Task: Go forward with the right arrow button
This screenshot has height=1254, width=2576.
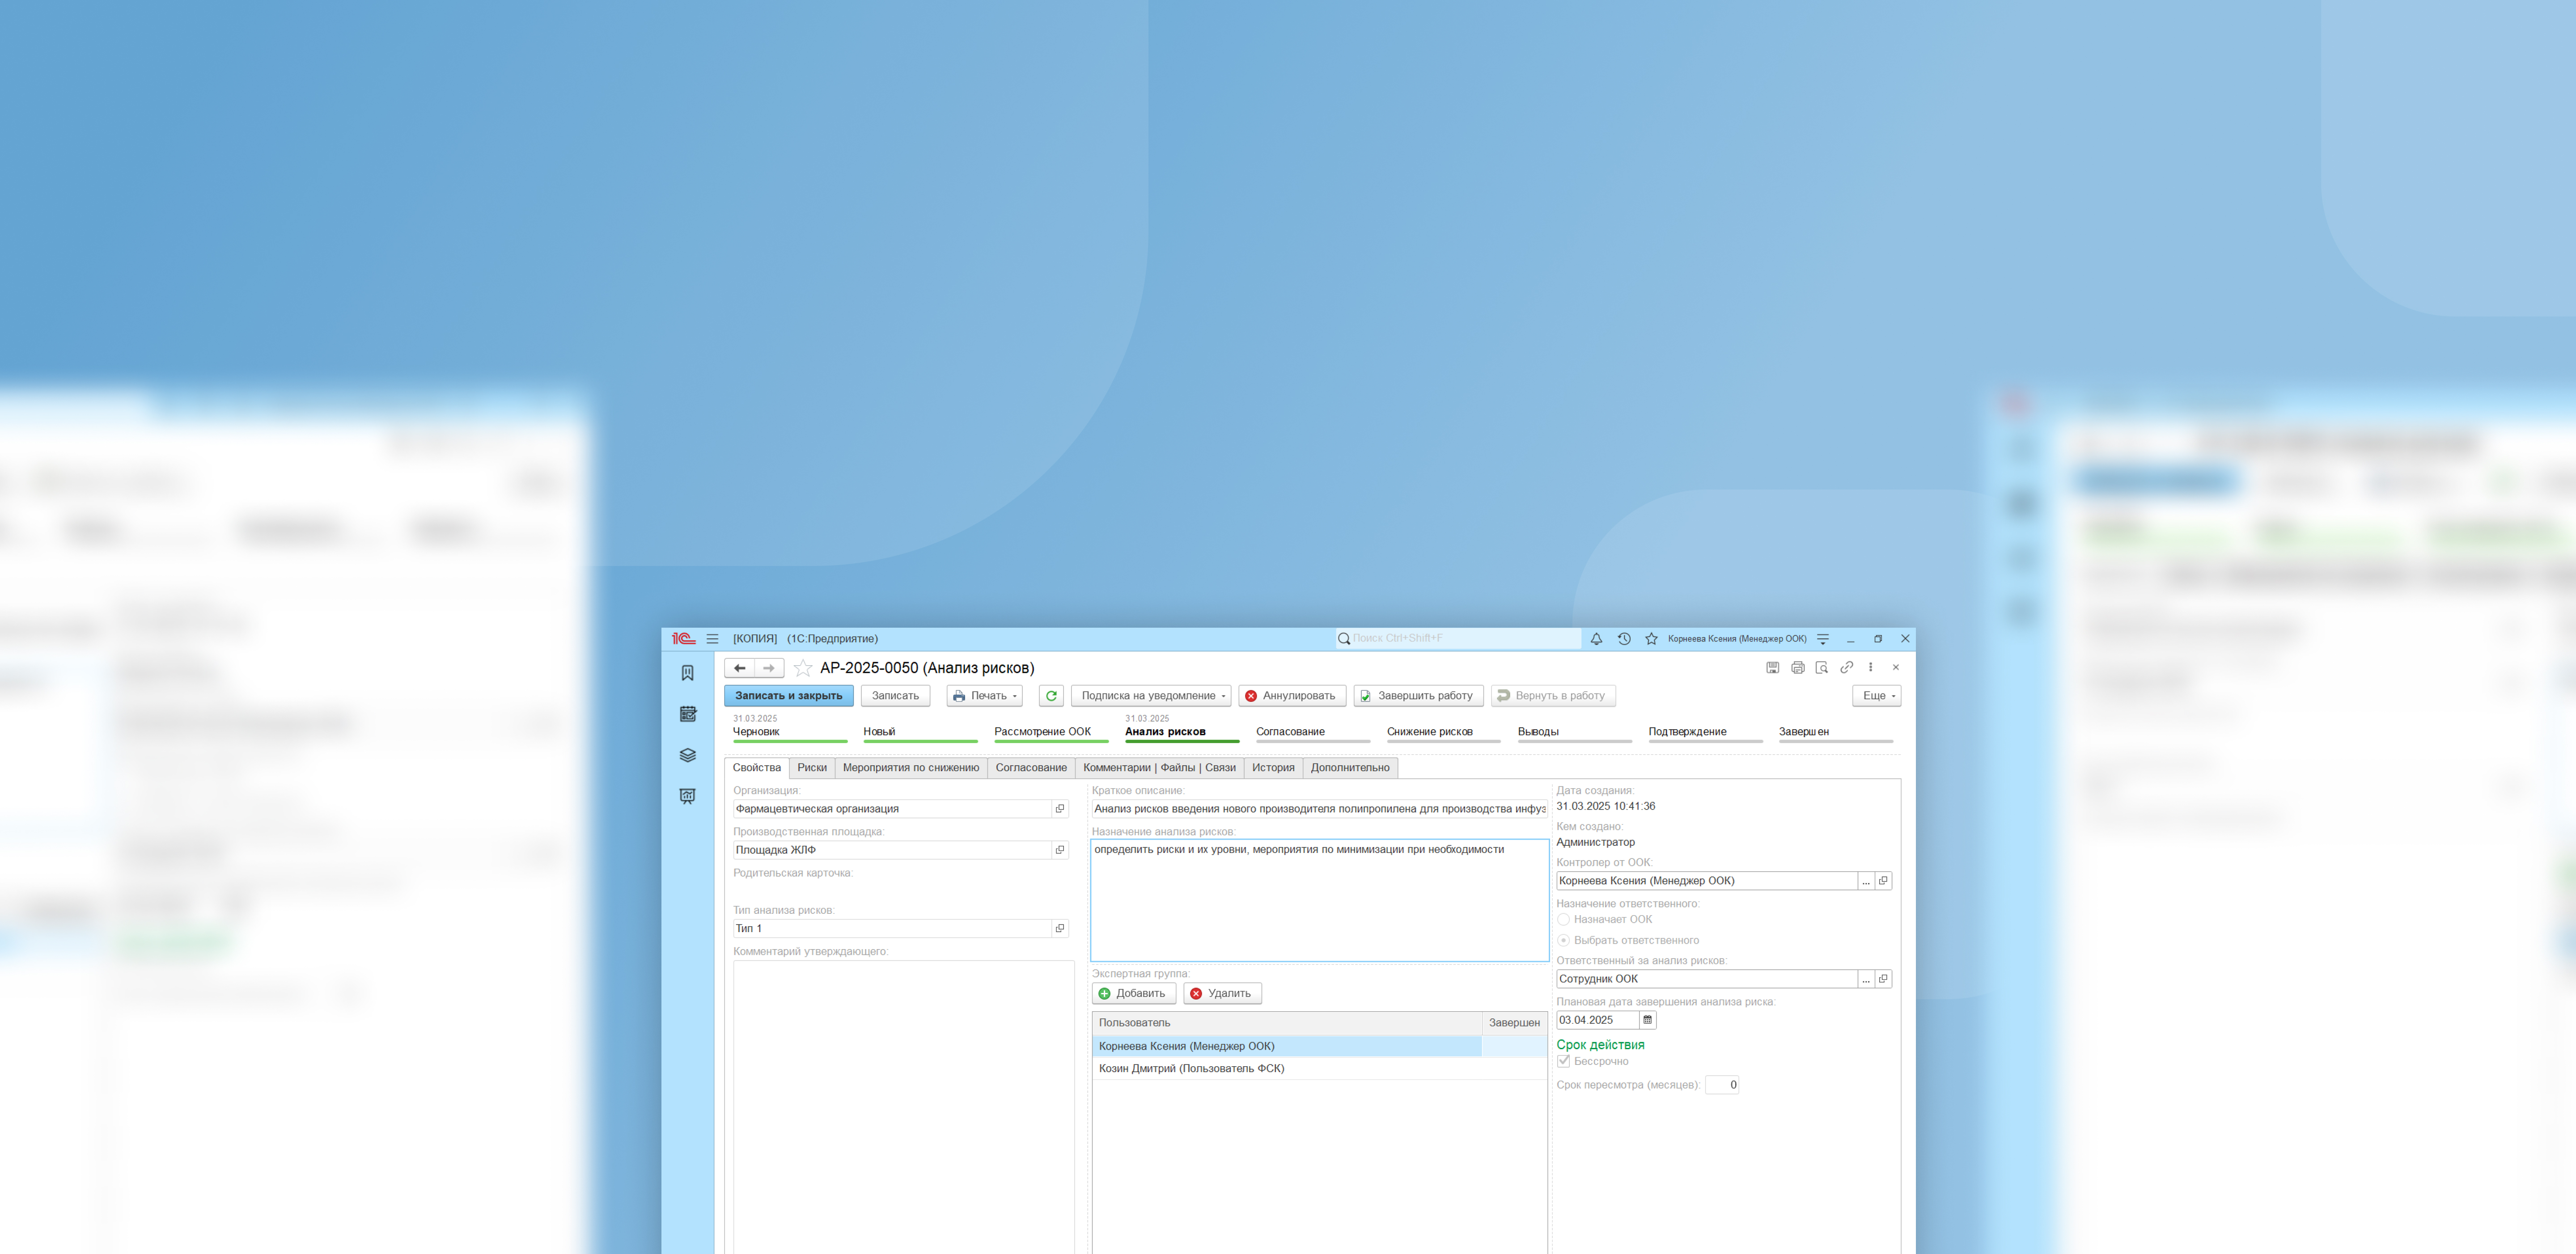Action: pyautogui.click(x=769, y=668)
